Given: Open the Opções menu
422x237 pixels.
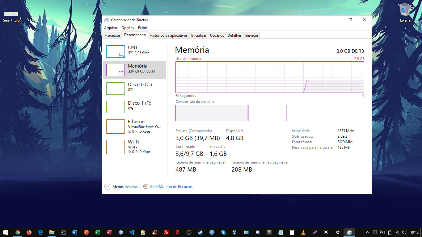Looking at the screenshot, I should click(128, 28).
